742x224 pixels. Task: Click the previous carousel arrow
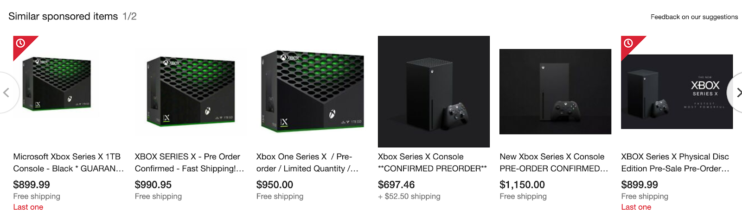click(6, 93)
